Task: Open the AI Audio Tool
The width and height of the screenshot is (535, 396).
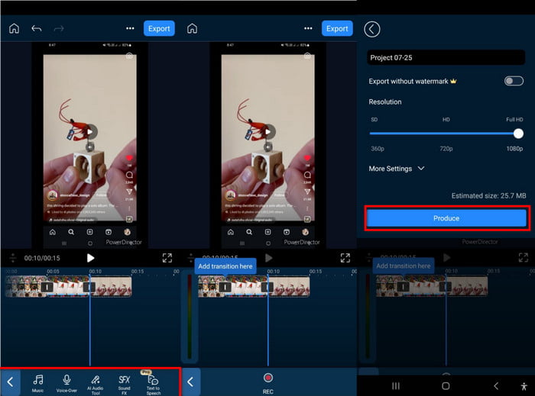Action: coord(96,385)
